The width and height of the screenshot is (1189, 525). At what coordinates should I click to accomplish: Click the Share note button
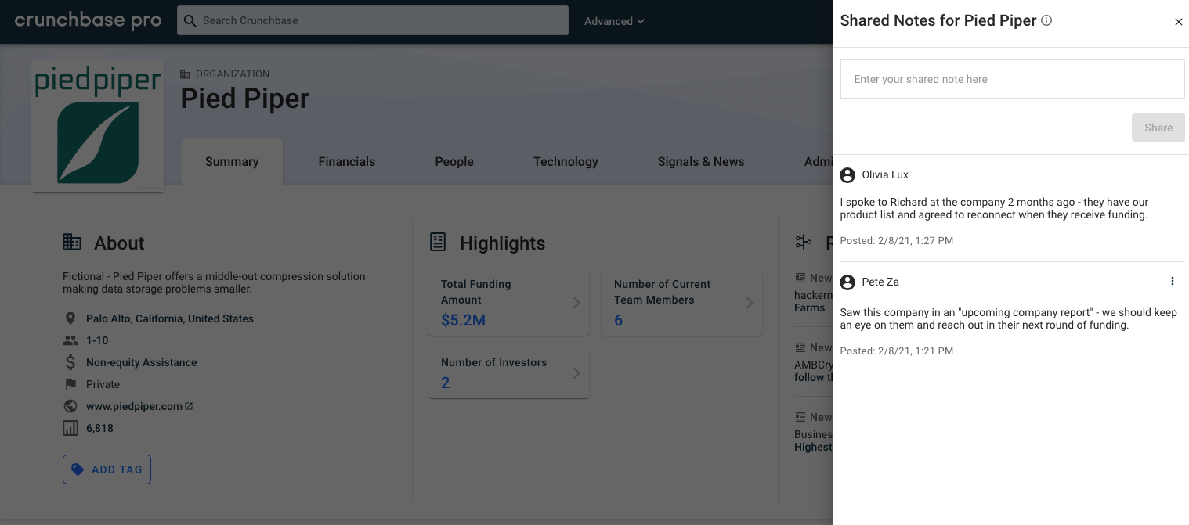pyautogui.click(x=1158, y=128)
